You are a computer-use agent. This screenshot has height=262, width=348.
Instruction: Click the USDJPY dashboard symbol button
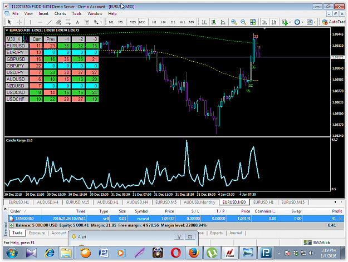(x=17, y=72)
